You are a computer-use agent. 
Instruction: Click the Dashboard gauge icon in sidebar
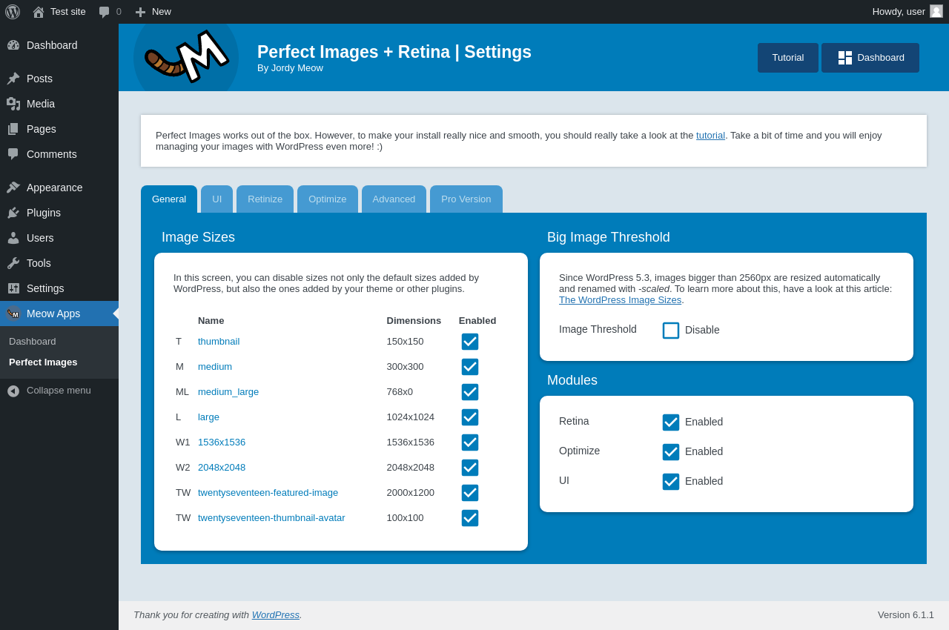(13, 45)
